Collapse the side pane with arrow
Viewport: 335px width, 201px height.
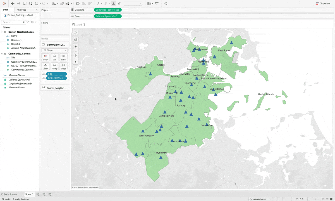[x=37, y=10]
